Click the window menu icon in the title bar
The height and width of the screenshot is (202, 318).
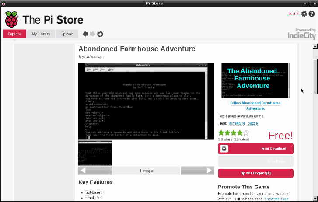[x=3, y=3]
